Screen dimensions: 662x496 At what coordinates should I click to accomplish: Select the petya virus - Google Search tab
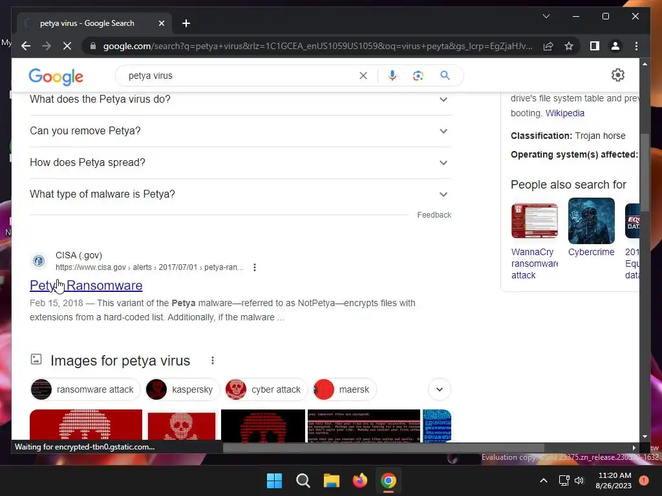[87, 23]
